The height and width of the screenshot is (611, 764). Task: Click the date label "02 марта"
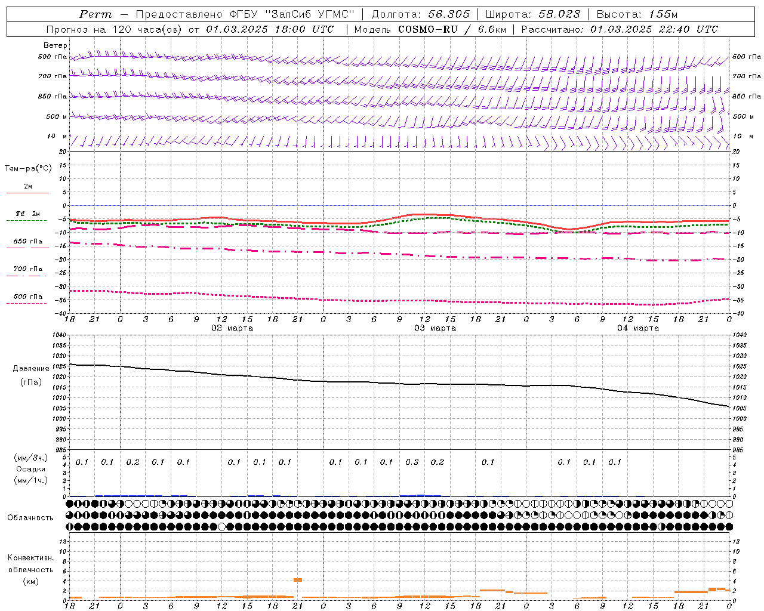[x=232, y=328]
